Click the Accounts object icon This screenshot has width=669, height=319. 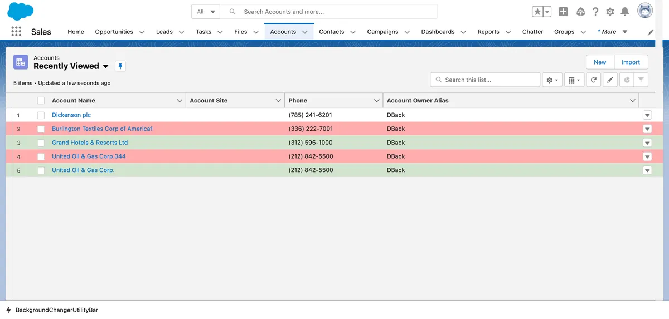point(21,62)
